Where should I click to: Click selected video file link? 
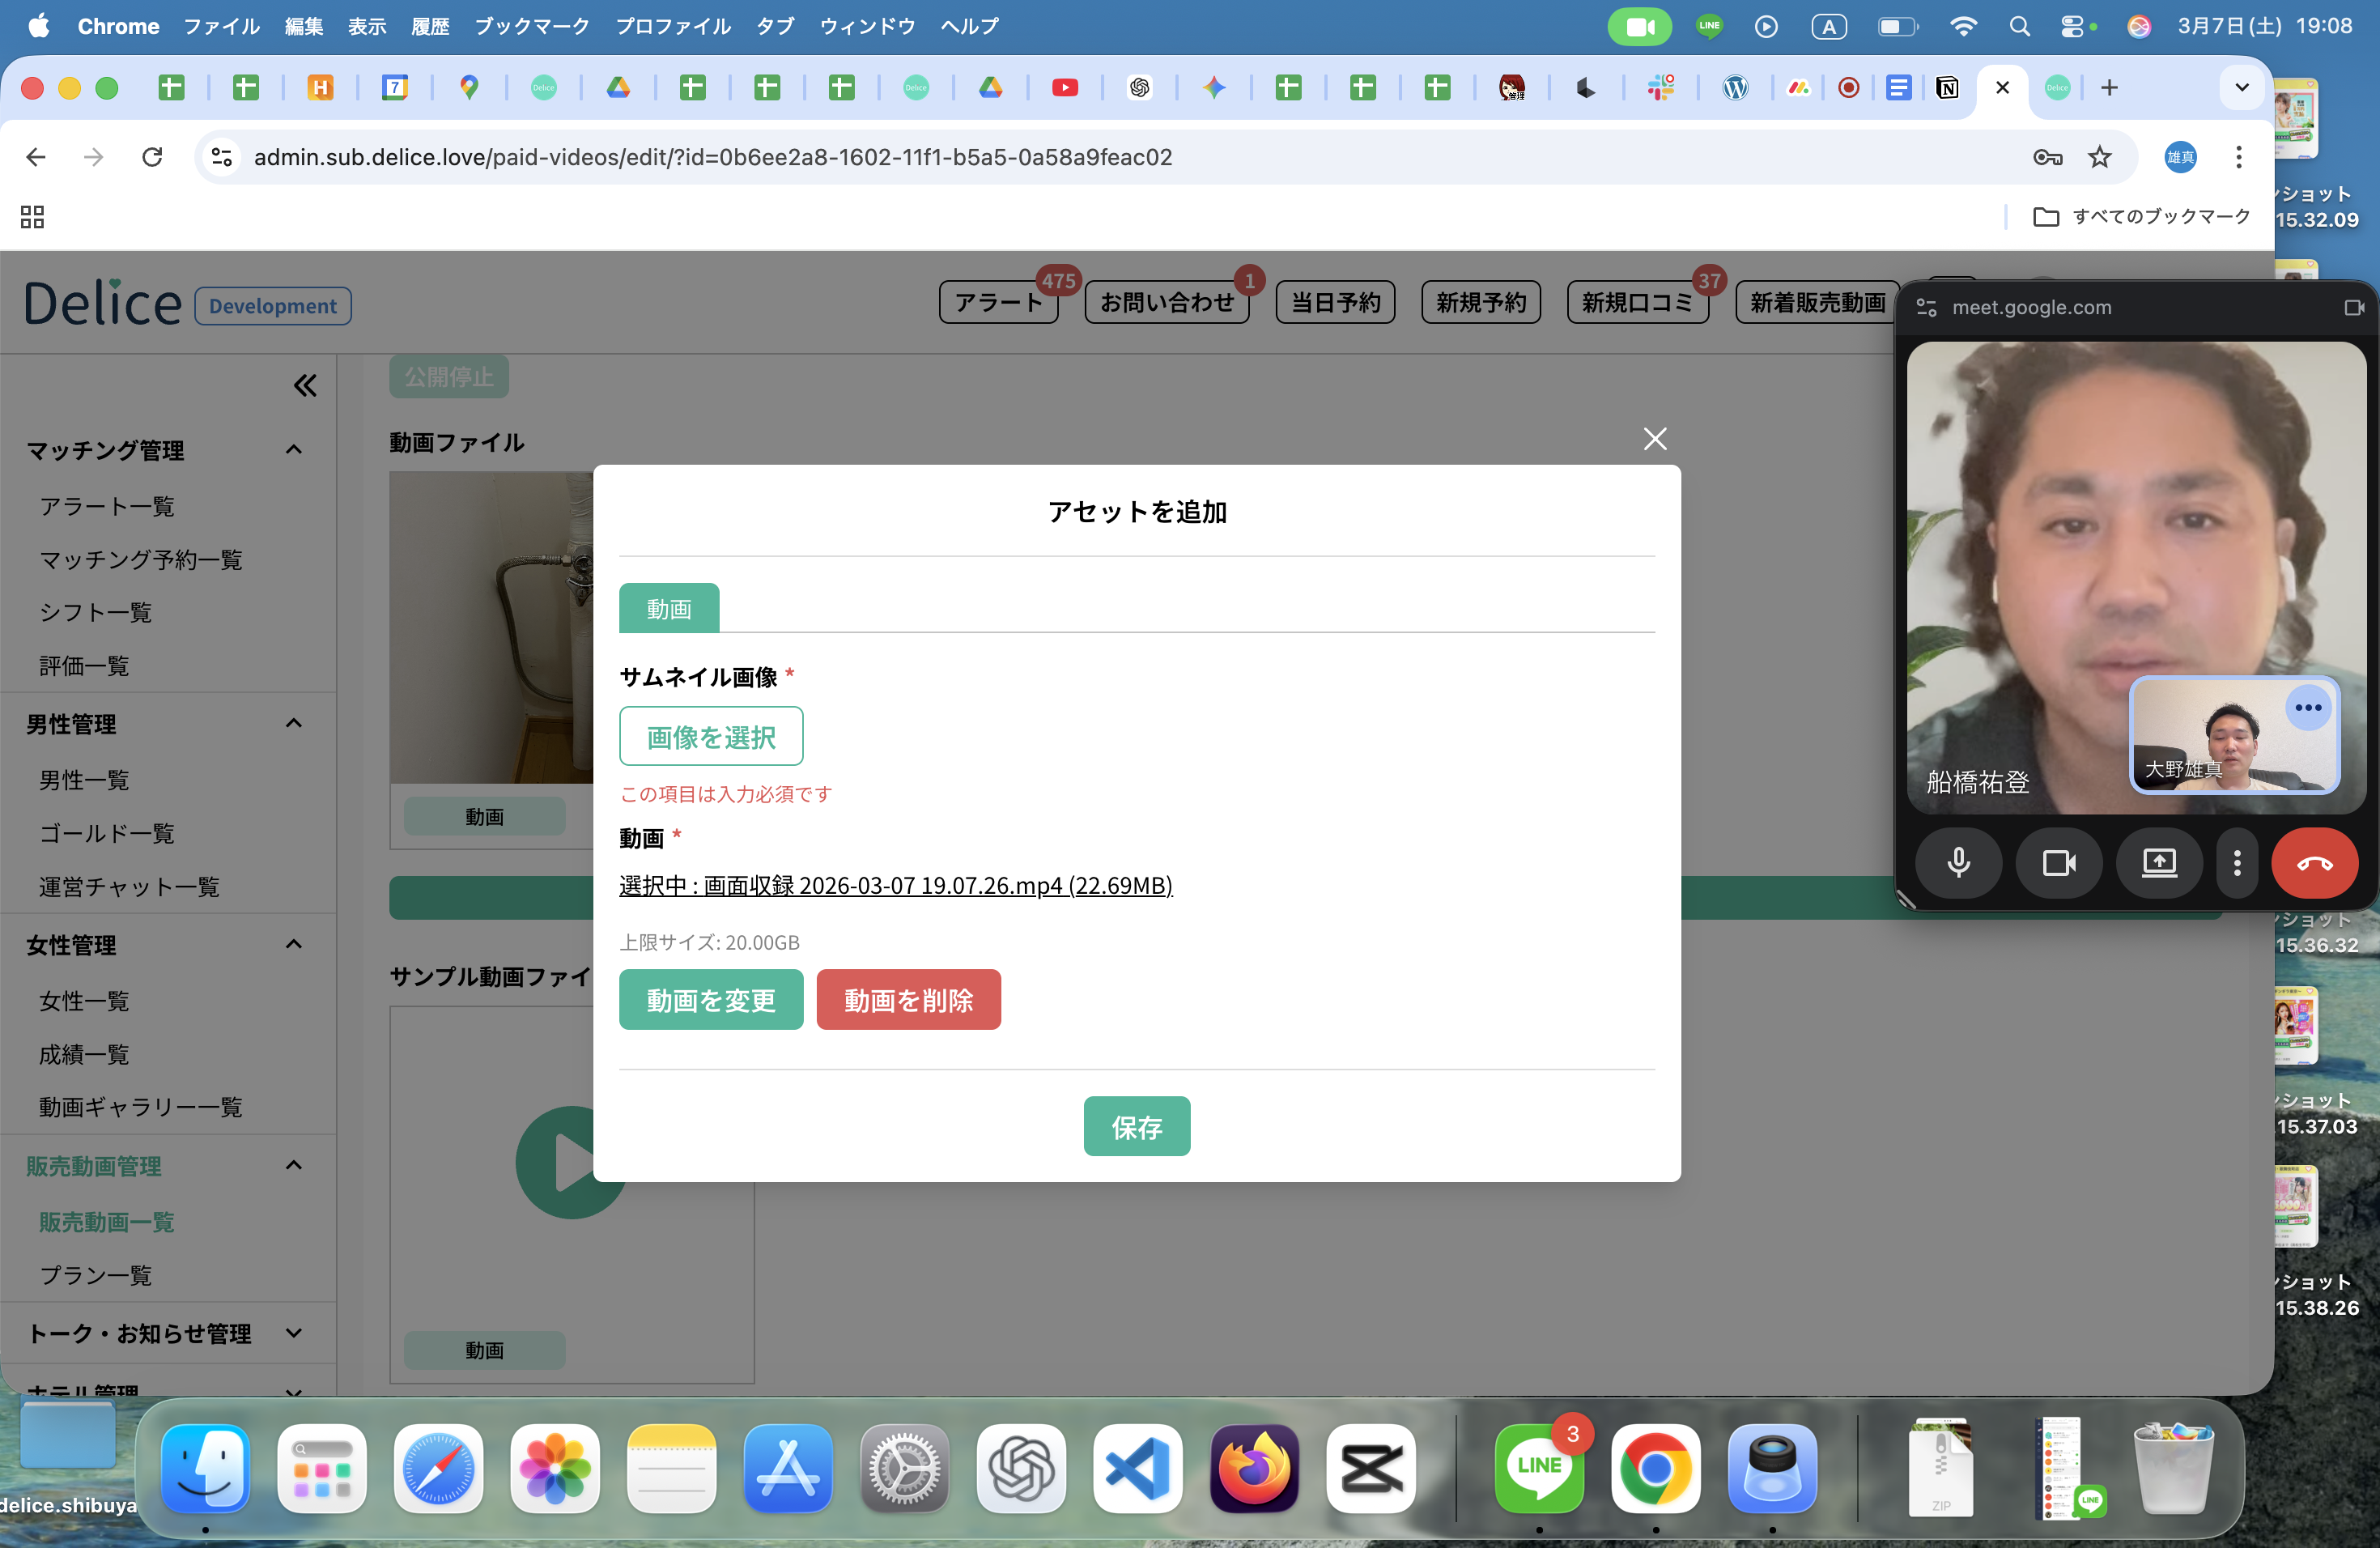895,885
